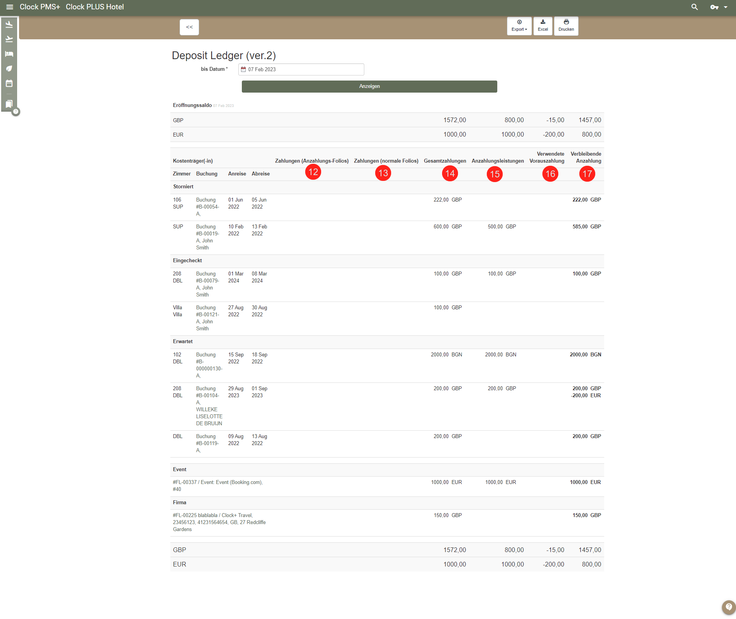The image size is (736, 619).
Task: Click the Eröffnungssaldo heading
Action: [192, 105]
